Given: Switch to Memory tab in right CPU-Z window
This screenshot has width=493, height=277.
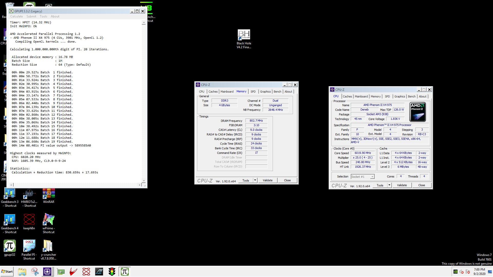Looking at the screenshot, I should (376, 96).
